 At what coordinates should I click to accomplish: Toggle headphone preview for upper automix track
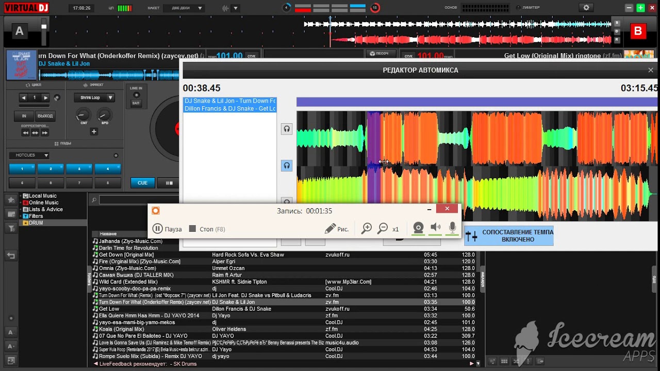tap(287, 129)
